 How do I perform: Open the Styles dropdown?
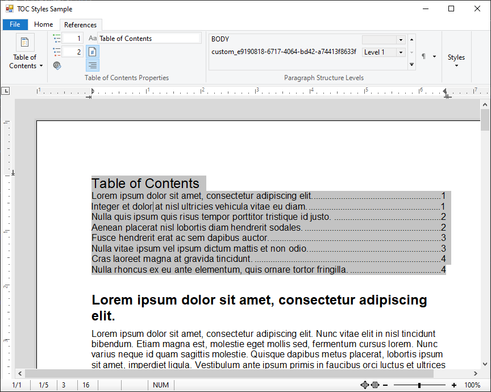click(x=456, y=60)
